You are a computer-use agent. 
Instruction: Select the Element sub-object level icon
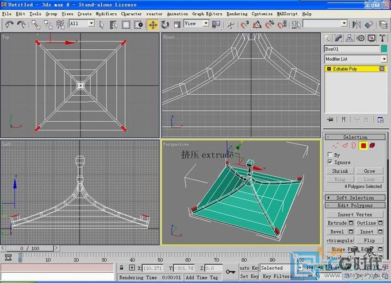click(x=372, y=145)
